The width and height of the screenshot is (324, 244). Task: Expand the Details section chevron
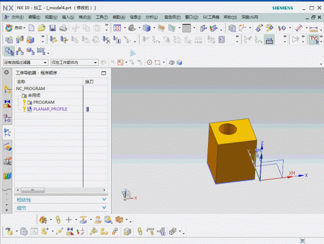point(104,207)
